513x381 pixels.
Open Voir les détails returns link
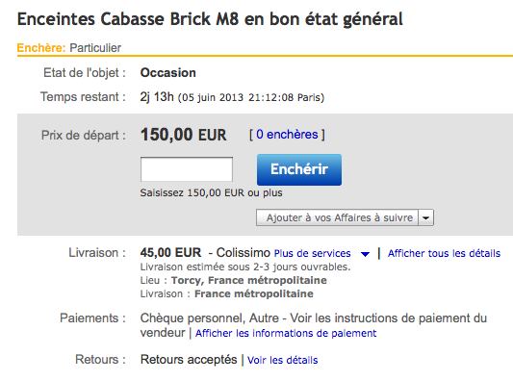(282, 360)
